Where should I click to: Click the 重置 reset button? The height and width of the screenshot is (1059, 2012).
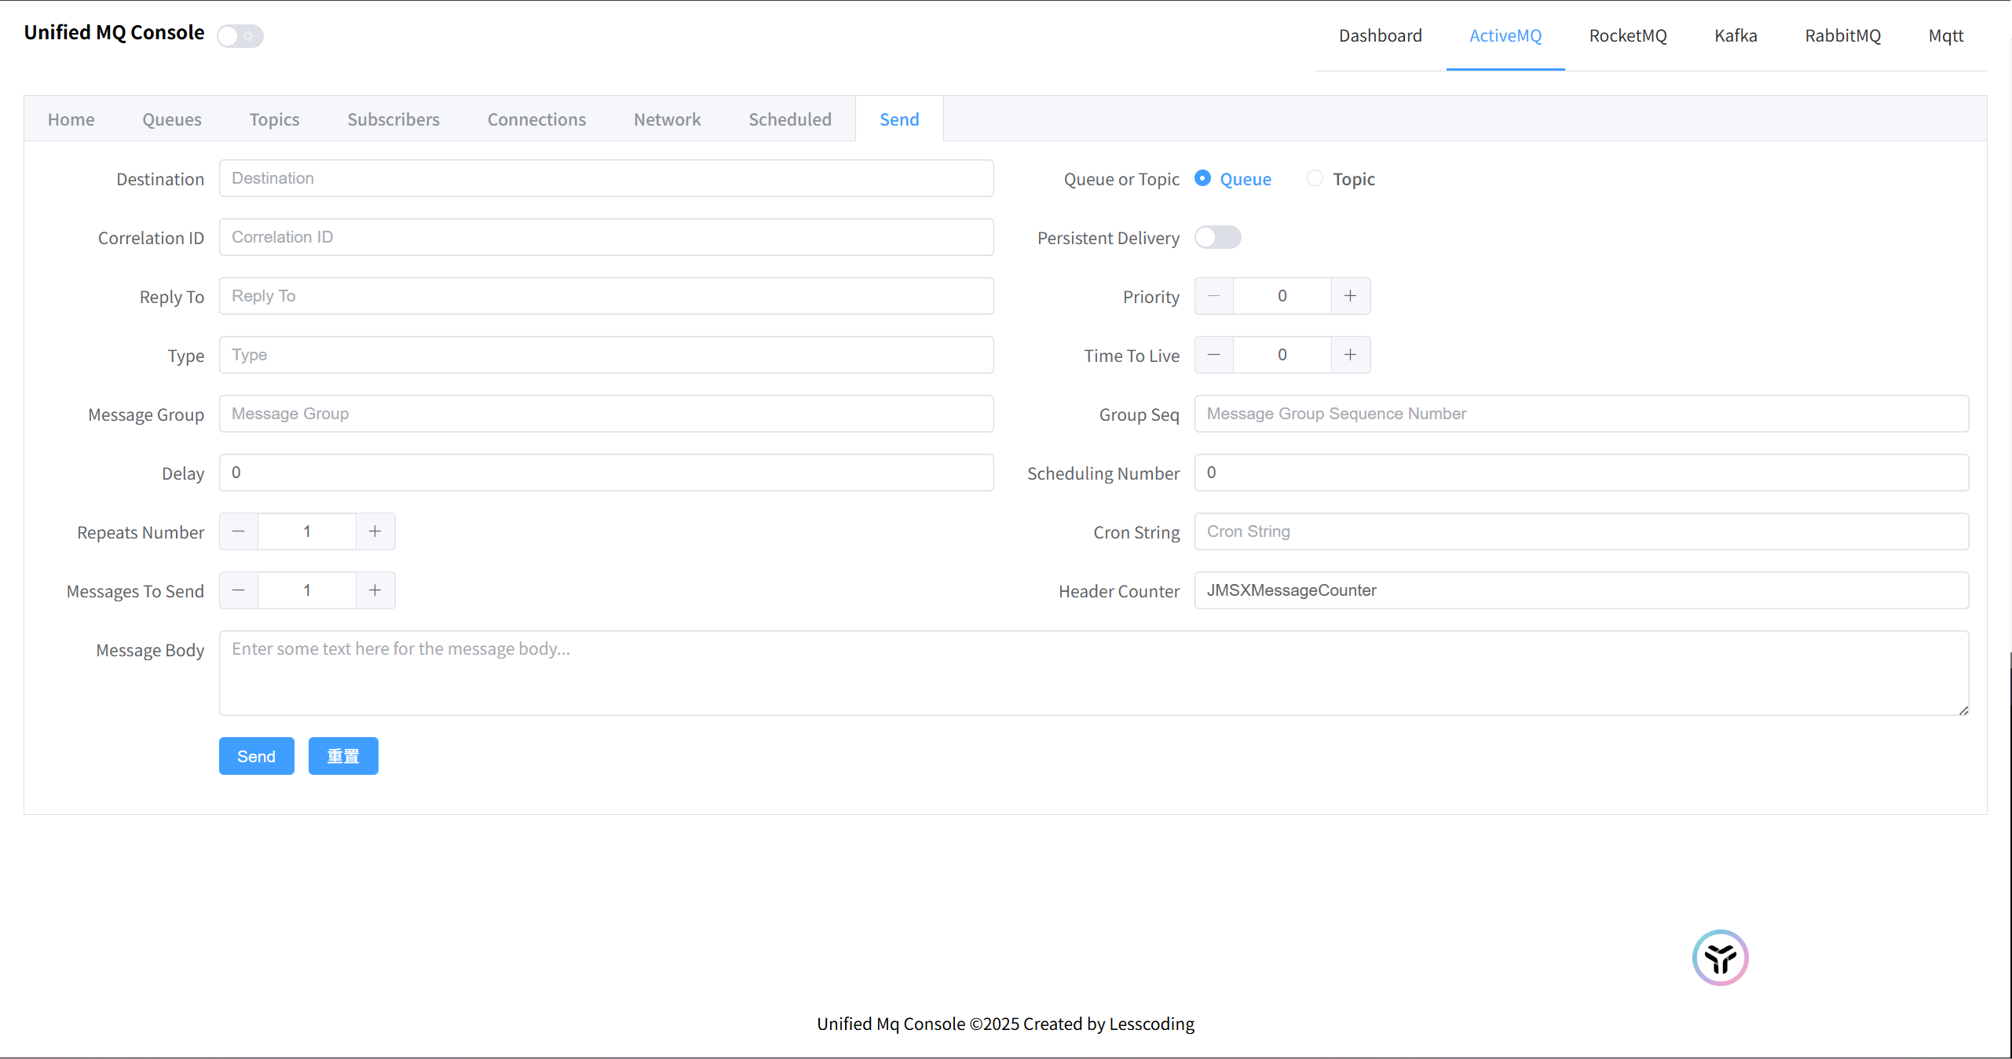pos(343,756)
